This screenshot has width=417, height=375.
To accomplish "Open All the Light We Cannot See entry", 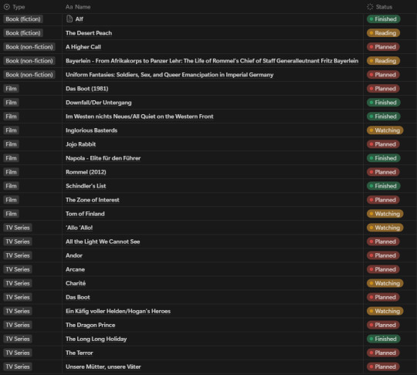I will (103, 242).
